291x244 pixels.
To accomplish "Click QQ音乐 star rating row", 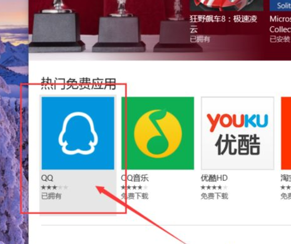I will point(135,187).
